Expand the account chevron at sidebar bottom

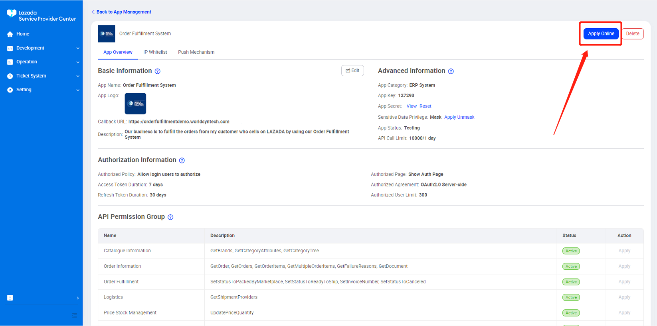click(78, 298)
